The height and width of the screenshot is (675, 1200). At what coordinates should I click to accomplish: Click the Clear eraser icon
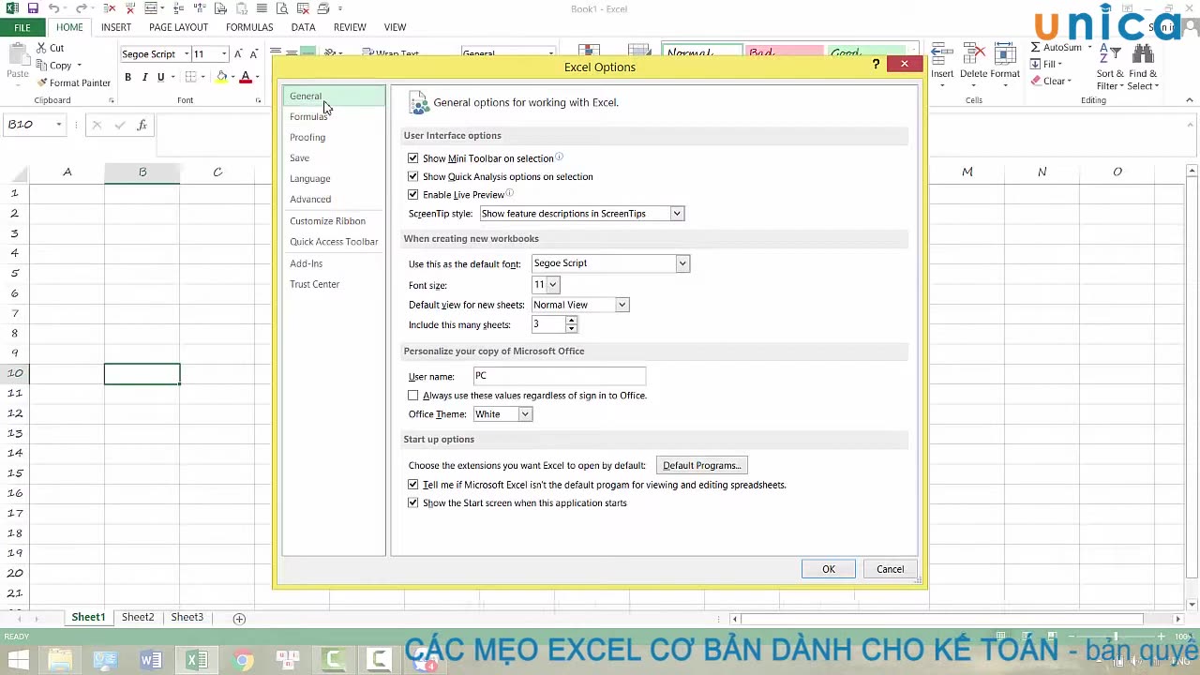click(x=1035, y=81)
